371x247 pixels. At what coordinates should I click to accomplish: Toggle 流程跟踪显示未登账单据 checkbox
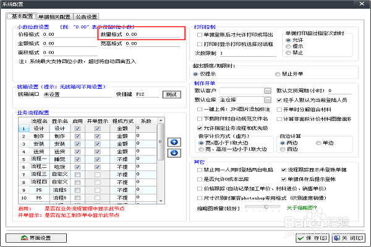283,170
